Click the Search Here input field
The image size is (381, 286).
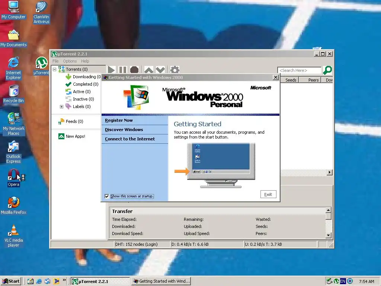click(300, 70)
